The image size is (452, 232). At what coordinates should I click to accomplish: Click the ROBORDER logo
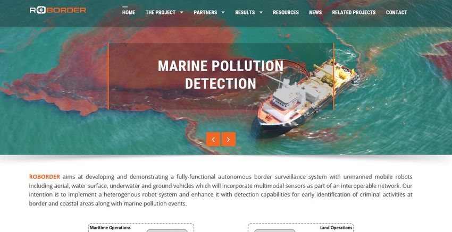[x=57, y=10]
